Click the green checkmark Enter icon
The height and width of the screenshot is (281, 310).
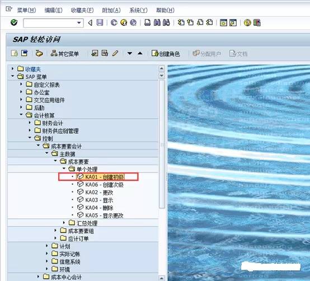(14, 22)
